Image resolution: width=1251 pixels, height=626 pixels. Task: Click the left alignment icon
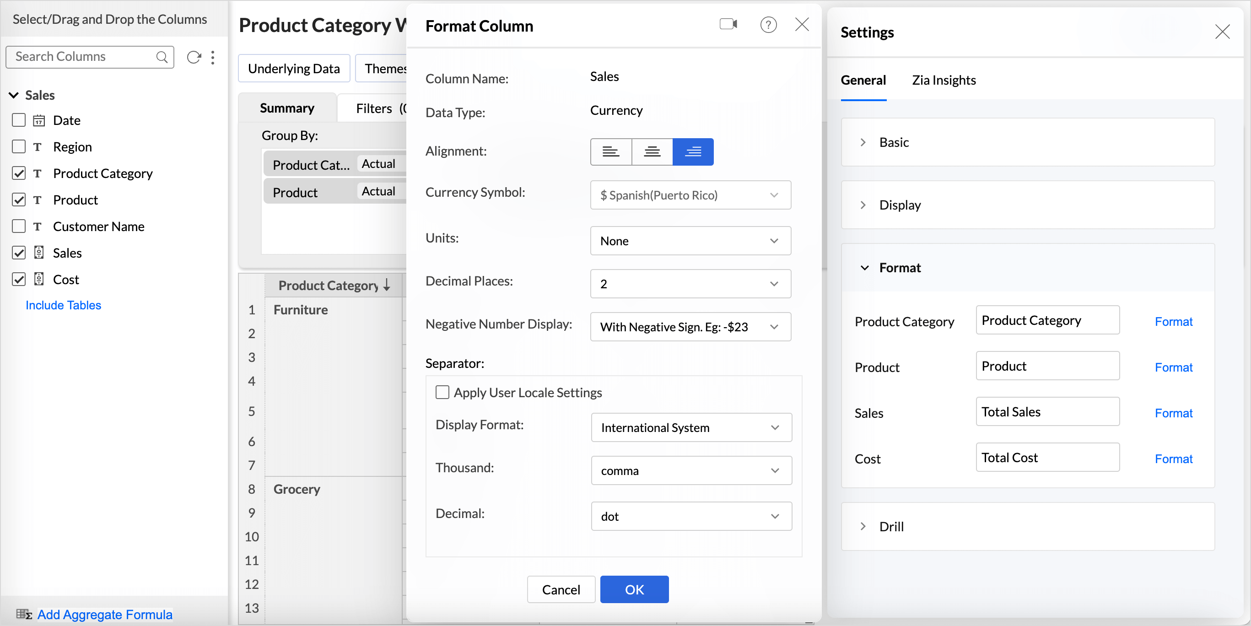click(x=610, y=152)
